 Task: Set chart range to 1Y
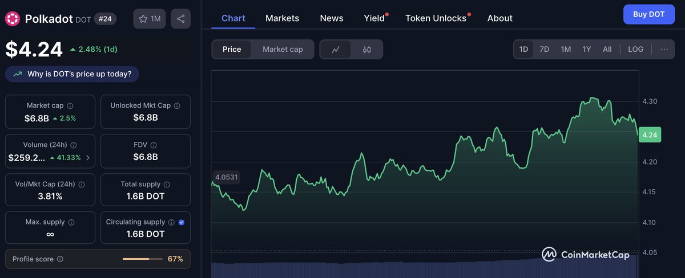pyautogui.click(x=587, y=50)
